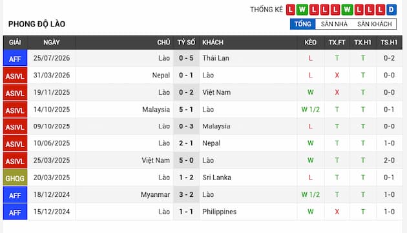Open the Myanmar team link
Screen dimensions: 407x233
155,195
